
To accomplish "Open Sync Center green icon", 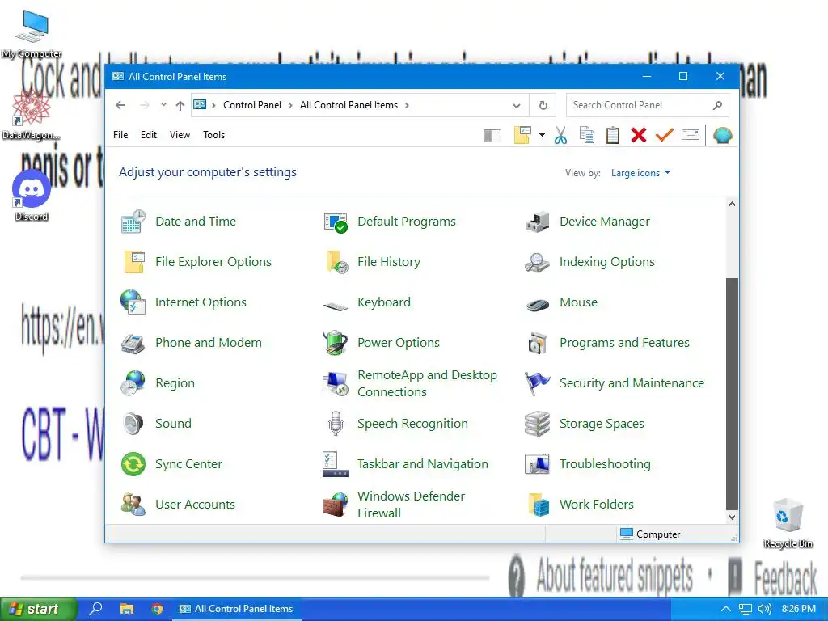I will (133, 464).
